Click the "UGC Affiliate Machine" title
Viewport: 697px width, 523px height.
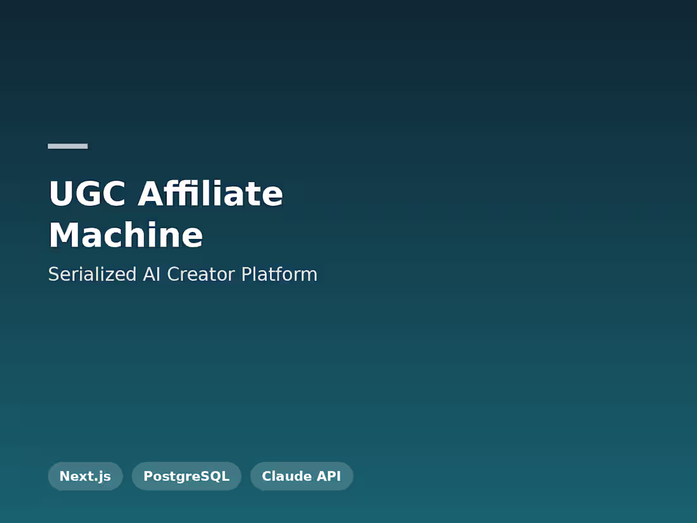[x=166, y=214]
